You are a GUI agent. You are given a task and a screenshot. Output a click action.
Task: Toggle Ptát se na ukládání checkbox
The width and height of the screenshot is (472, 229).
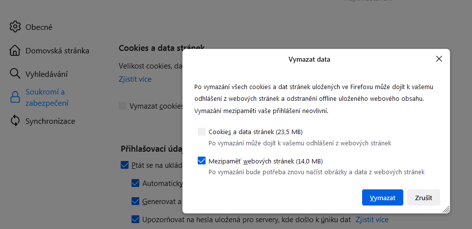click(x=125, y=165)
